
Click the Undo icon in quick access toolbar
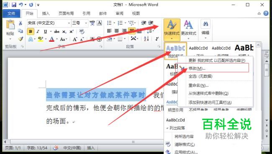pos(21,5)
